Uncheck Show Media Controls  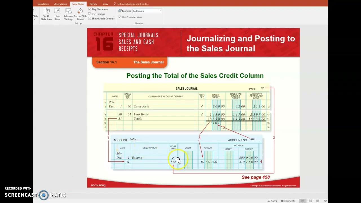[x=90, y=19]
